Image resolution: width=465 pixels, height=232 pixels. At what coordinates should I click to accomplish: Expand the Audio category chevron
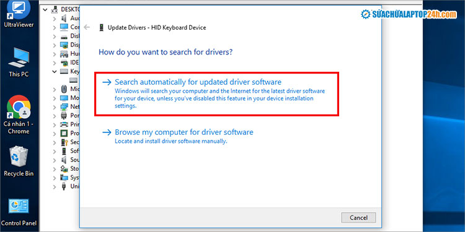coord(55,19)
